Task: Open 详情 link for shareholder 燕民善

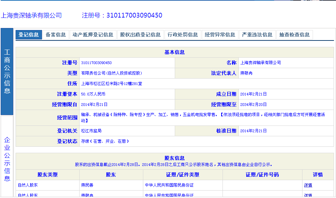Action: 308,185
